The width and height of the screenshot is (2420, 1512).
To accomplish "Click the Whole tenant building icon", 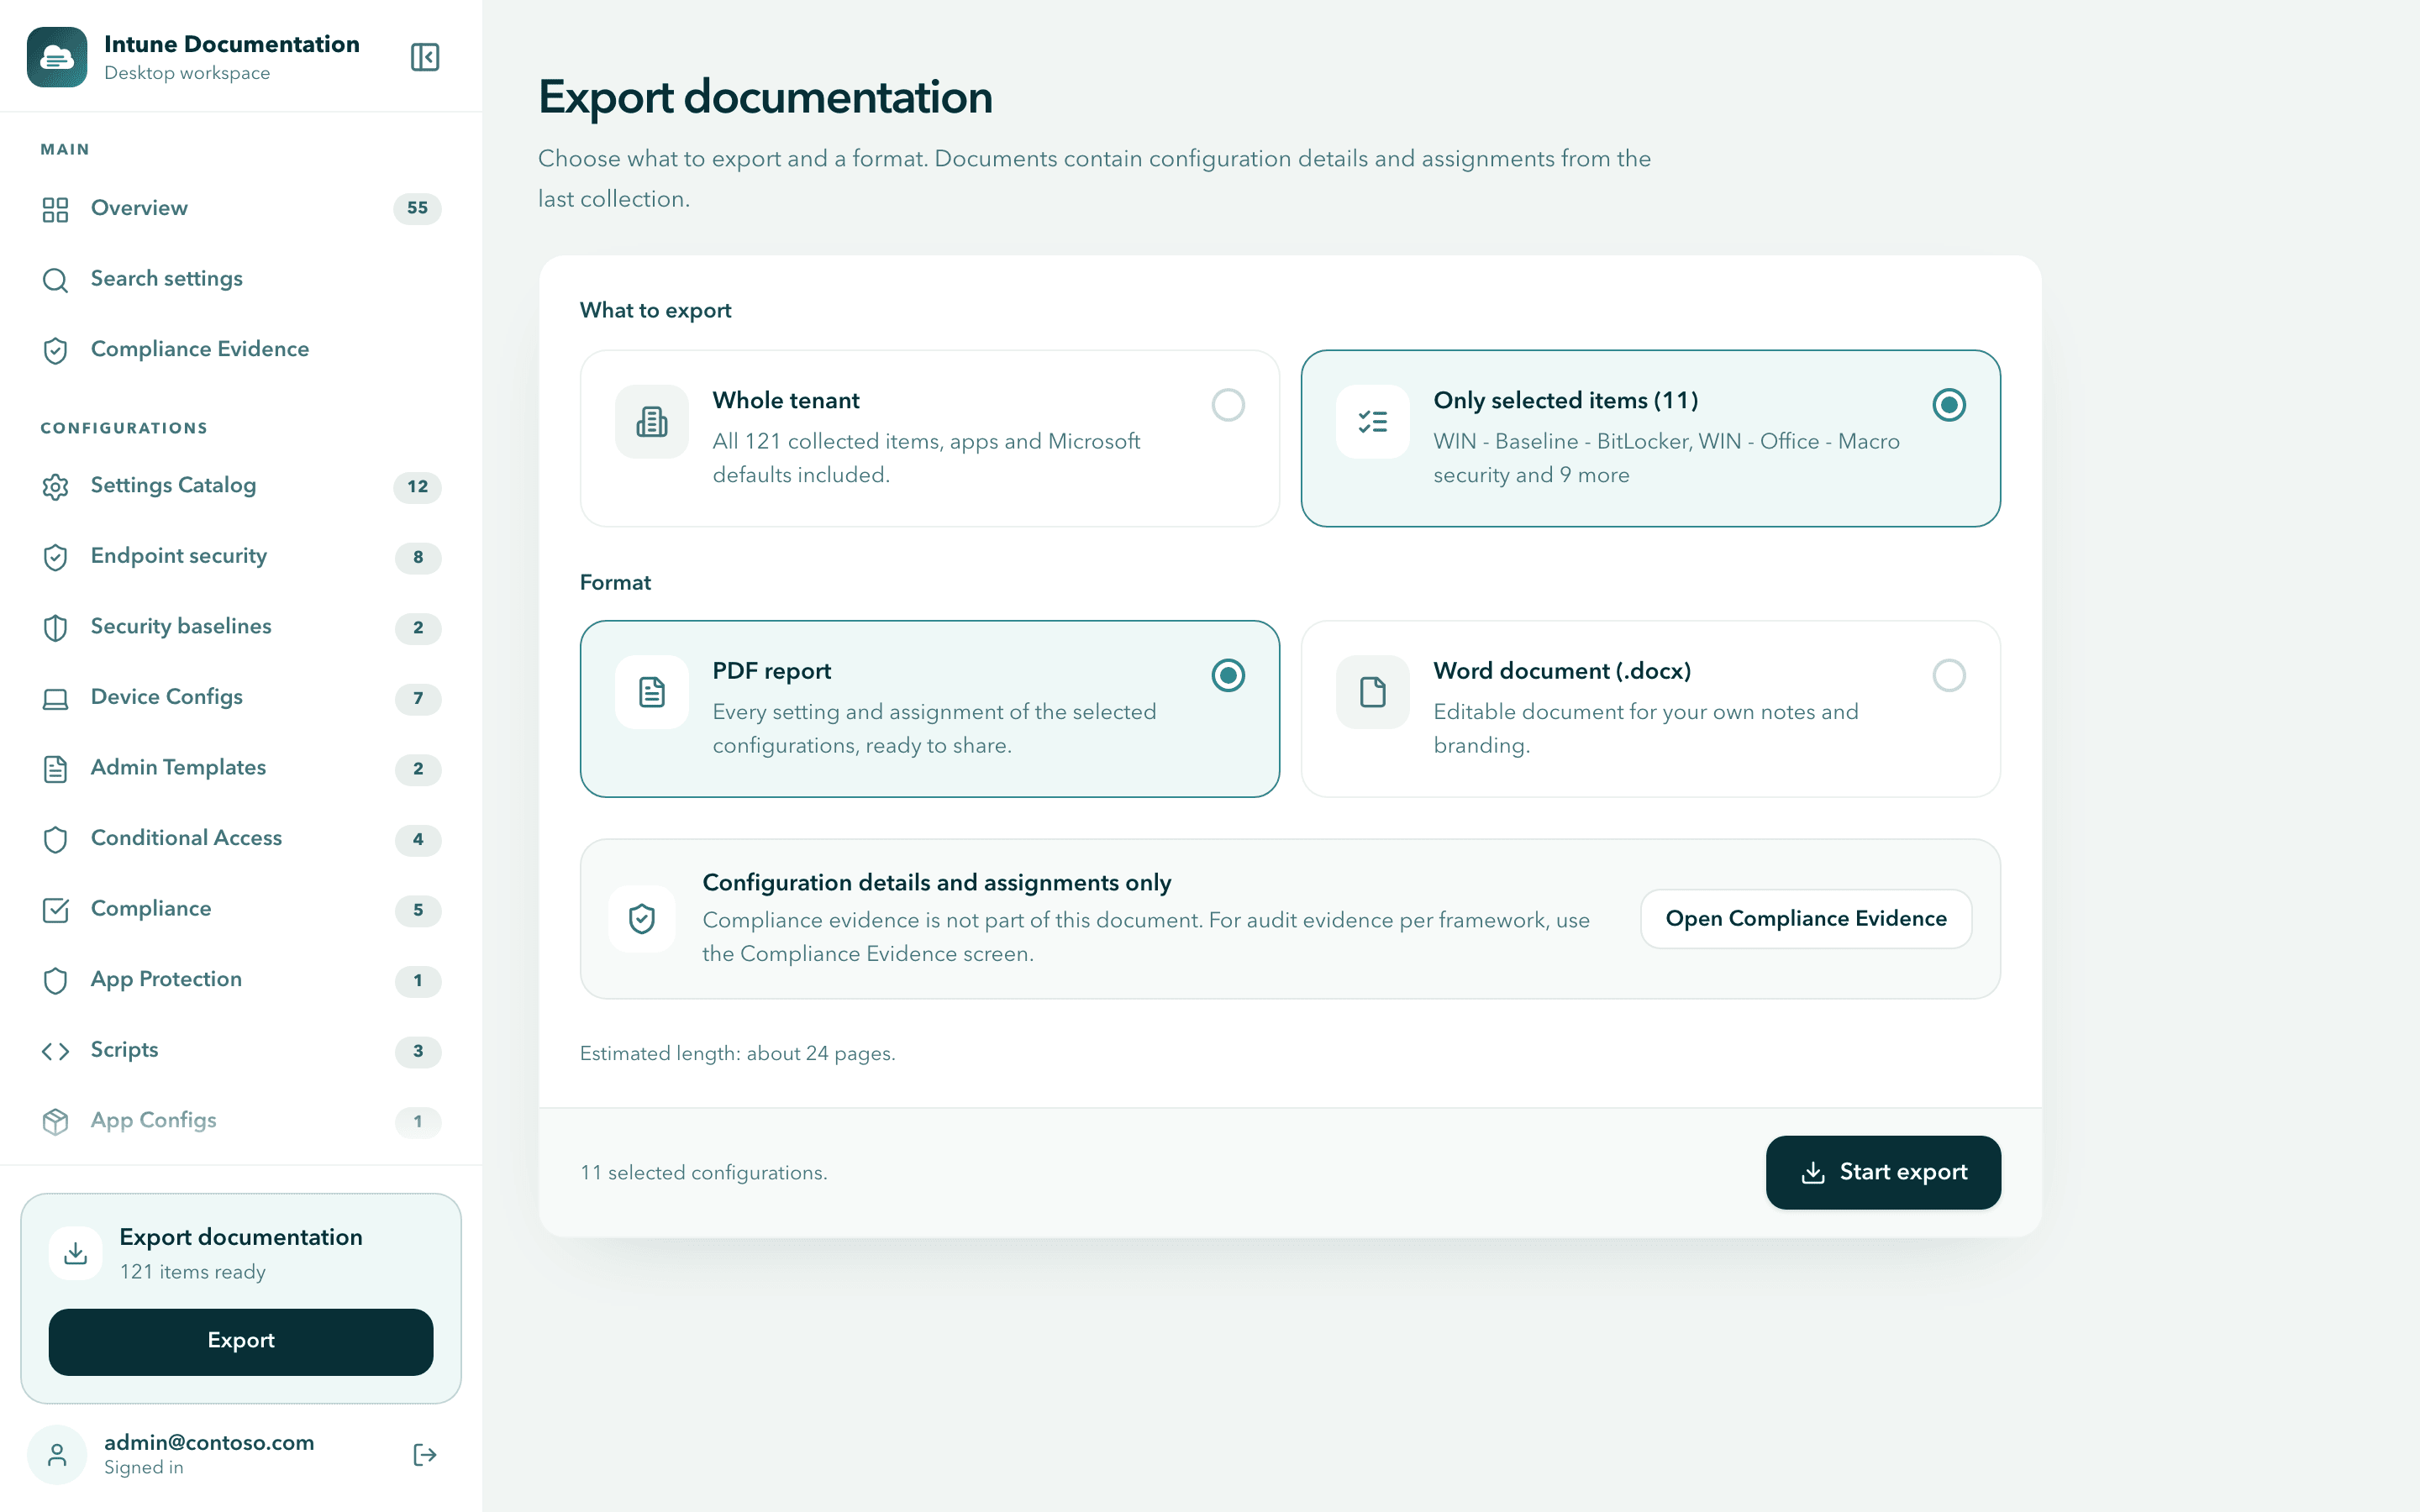I will [652, 422].
